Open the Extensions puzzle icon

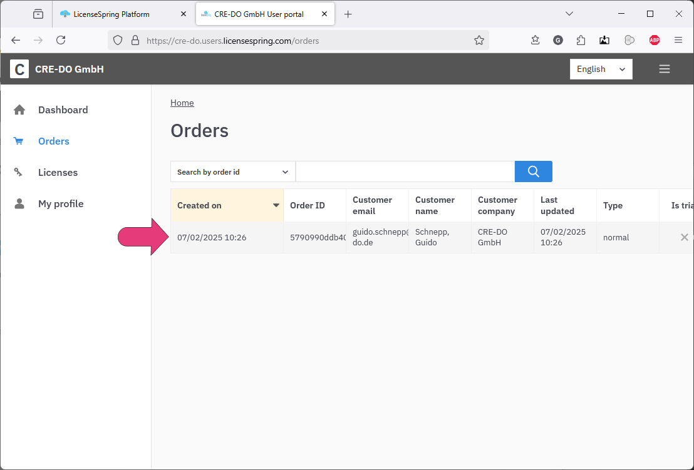coord(581,40)
